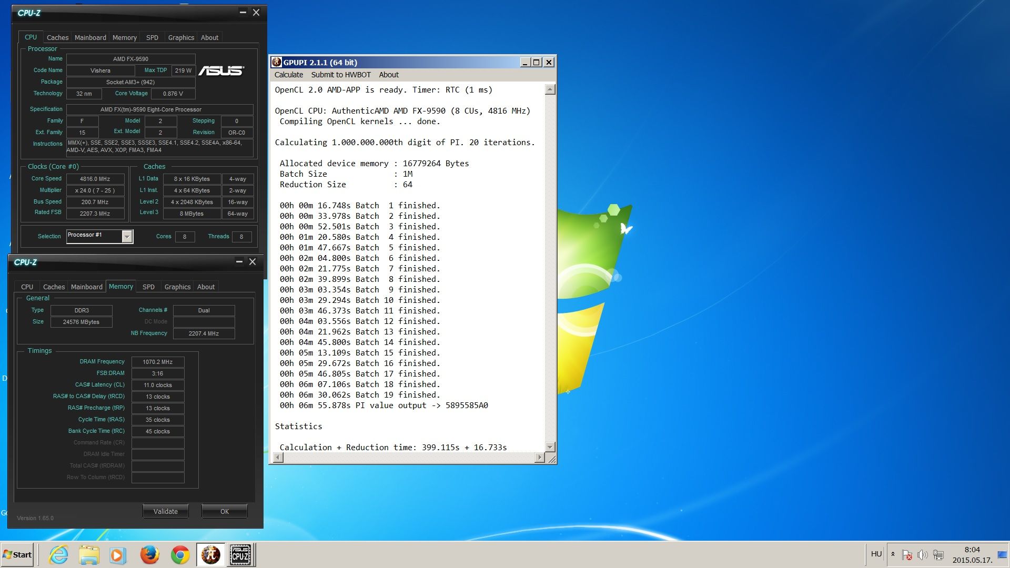Click the Threads value 8 field

(241, 237)
